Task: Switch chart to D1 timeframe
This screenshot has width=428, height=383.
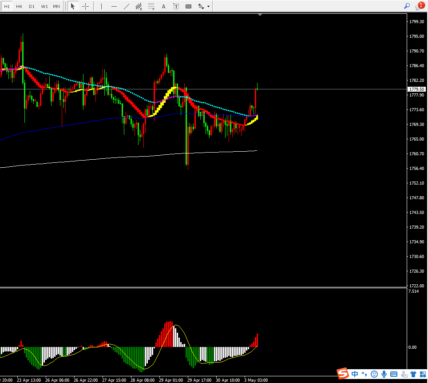Action: (x=32, y=6)
